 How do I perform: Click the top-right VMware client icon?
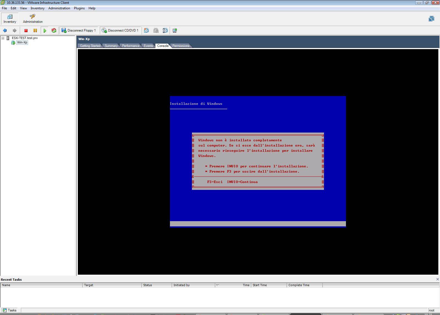431,19
